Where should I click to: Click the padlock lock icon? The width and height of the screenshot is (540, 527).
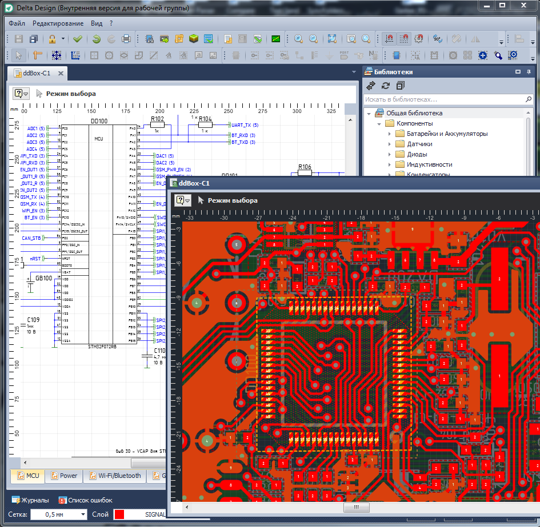52,39
